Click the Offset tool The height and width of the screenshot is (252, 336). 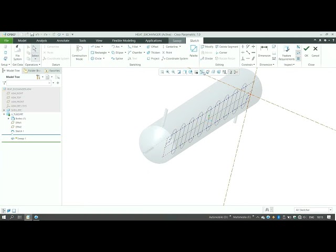pyautogui.click(x=153, y=47)
